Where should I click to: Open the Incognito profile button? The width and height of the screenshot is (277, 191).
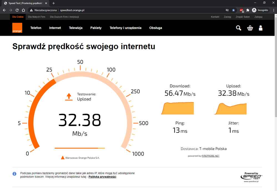261,10
